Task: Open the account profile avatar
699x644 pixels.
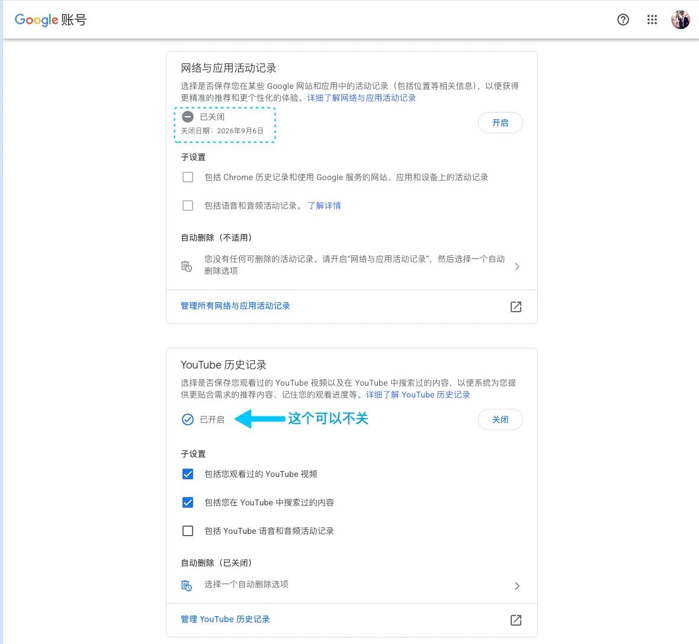Action: pos(680,20)
